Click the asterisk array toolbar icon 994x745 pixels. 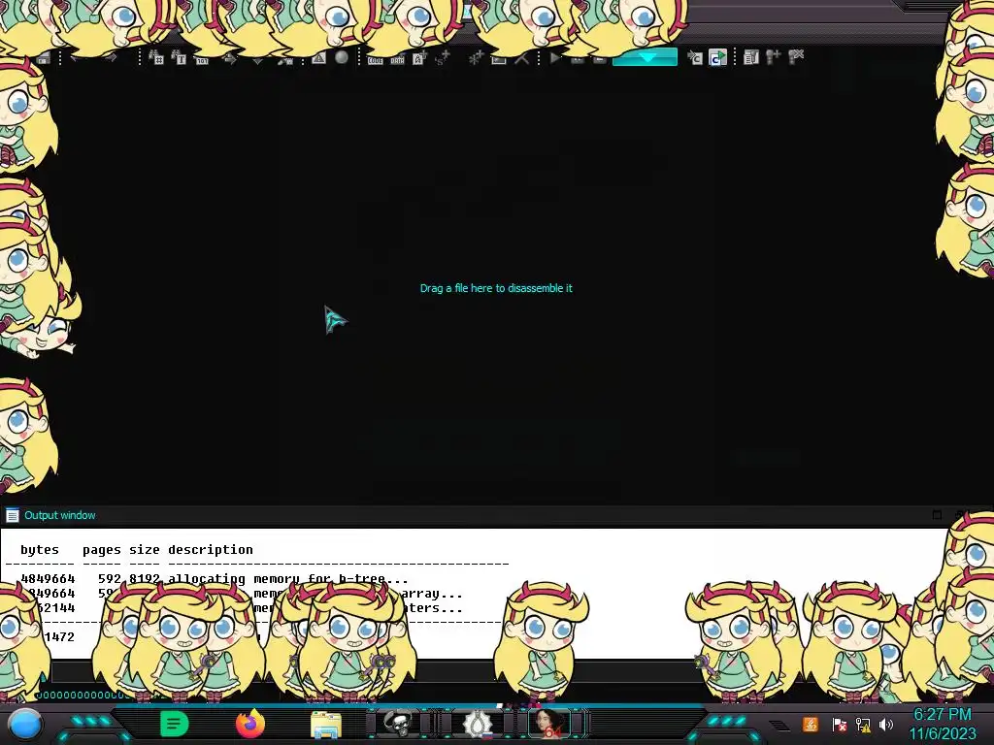476,57
